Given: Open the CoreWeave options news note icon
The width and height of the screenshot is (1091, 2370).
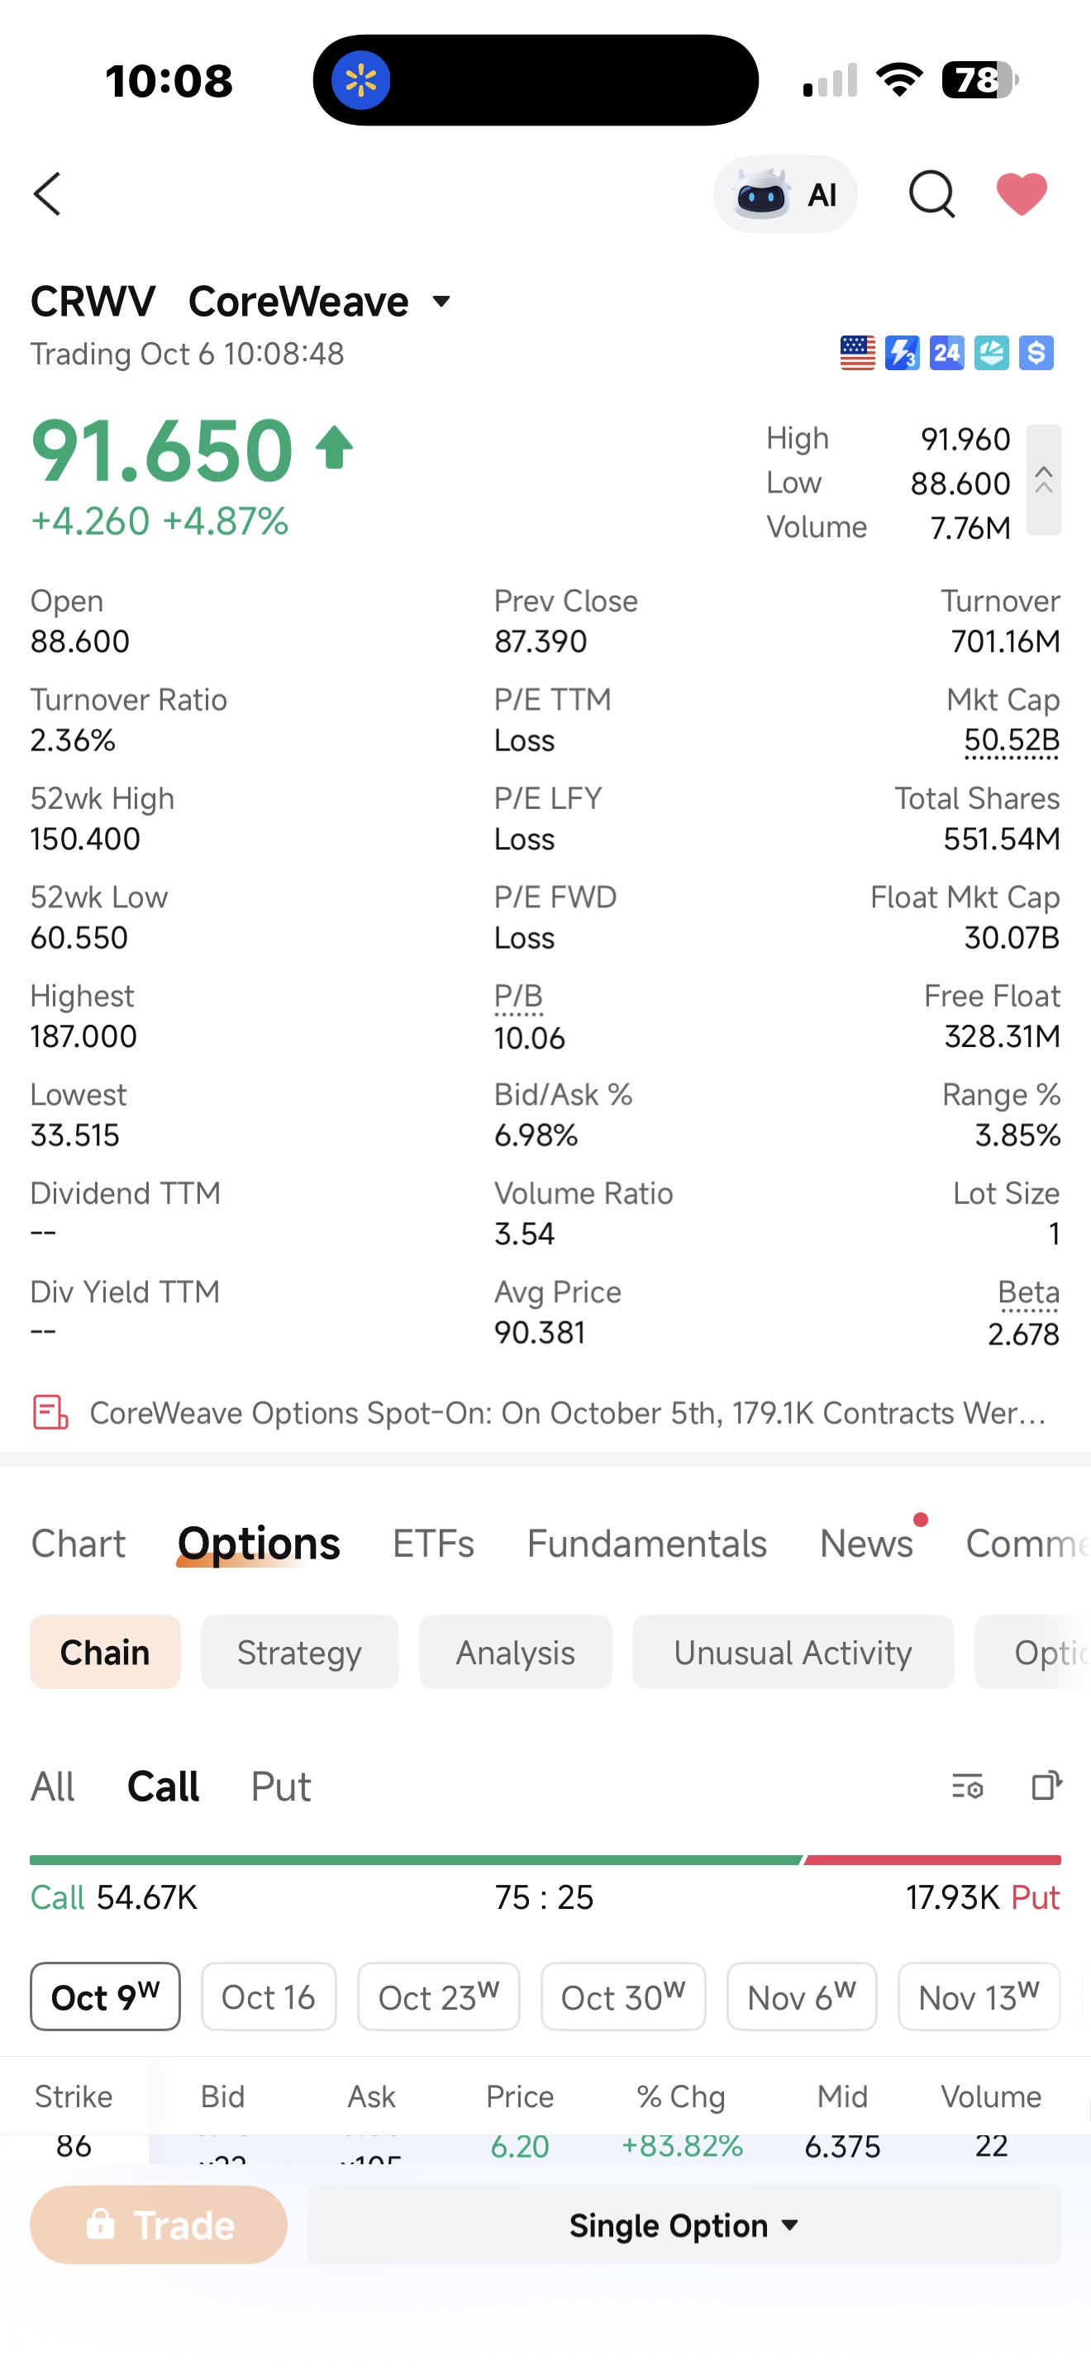Looking at the screenshot, I should click(50, 1412).
